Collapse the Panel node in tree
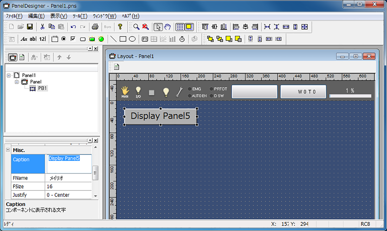Screen dimensions: 387x231 17,82
